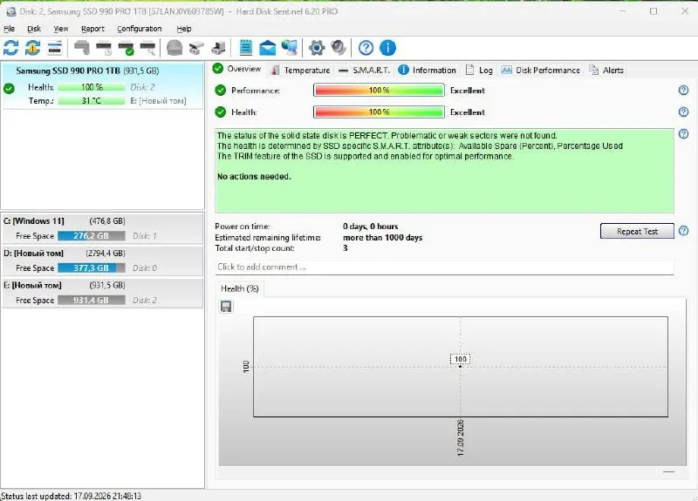This screenshot has height=501, width=698.
Task: Switch to the Overview tab
Action: pyautogui.click(x=237, y=69)
